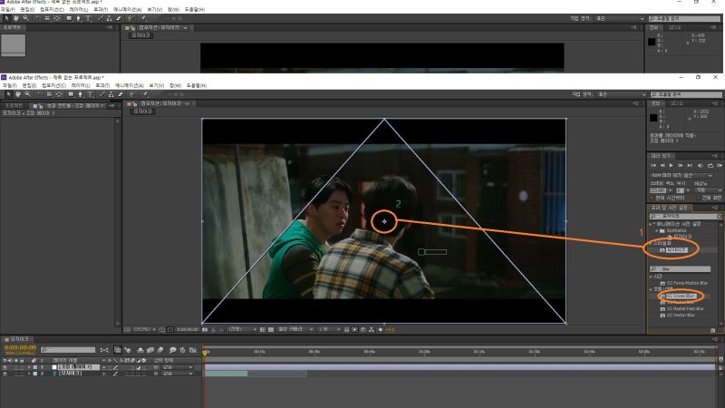
Task: Click the graph editor button in timeline
Action: pos(193,350)
